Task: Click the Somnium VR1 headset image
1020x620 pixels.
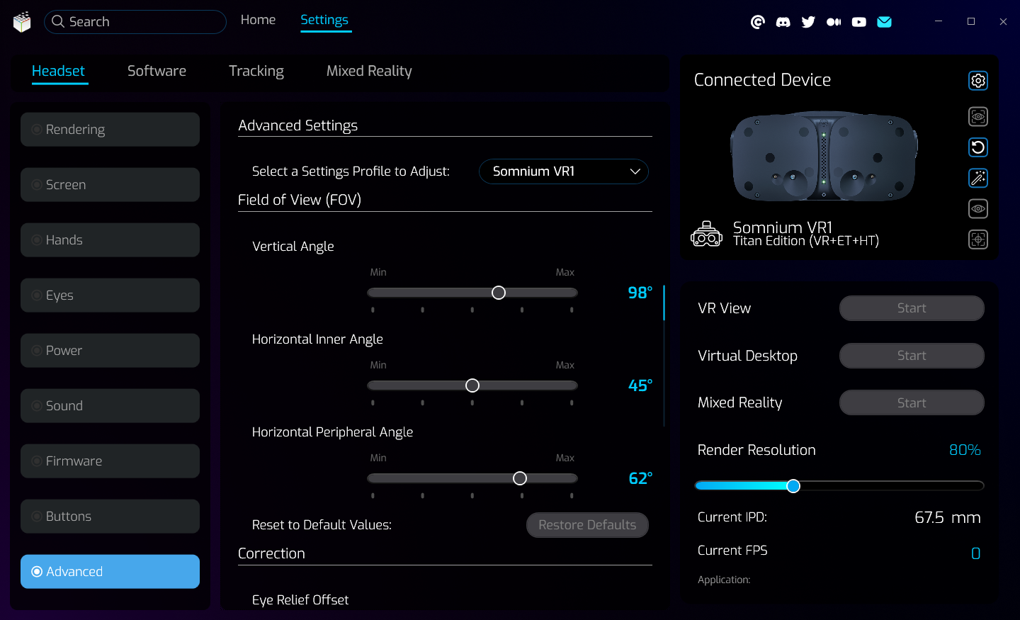Action: click(x=824, y=157)
